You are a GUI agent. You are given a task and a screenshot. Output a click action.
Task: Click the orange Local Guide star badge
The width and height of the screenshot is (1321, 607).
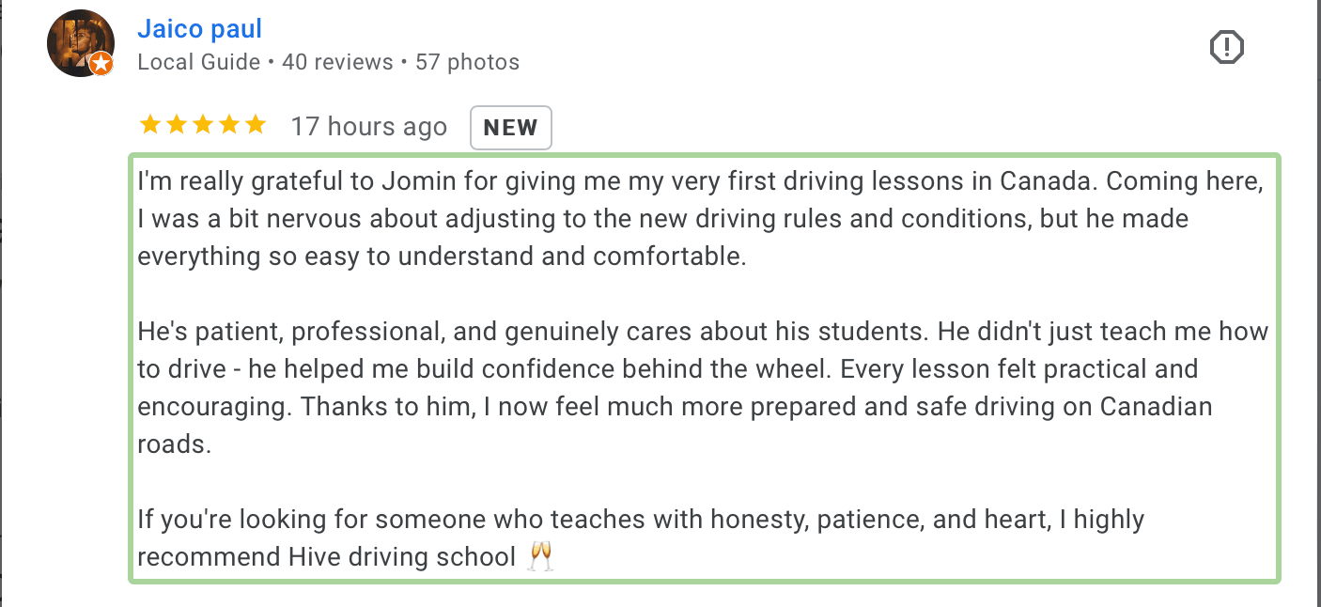pos(101,64)
